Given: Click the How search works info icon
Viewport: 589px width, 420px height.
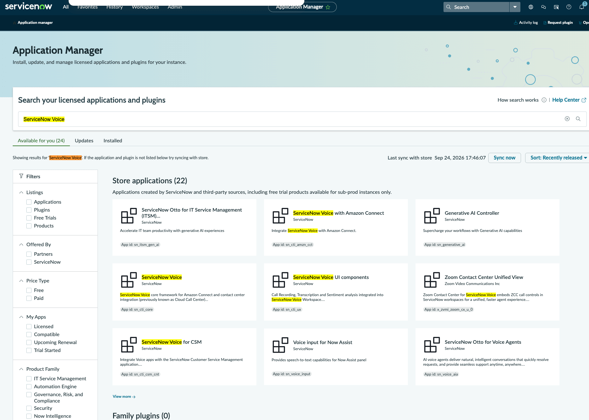Looking at the screenshot, I should pos(544,100).
